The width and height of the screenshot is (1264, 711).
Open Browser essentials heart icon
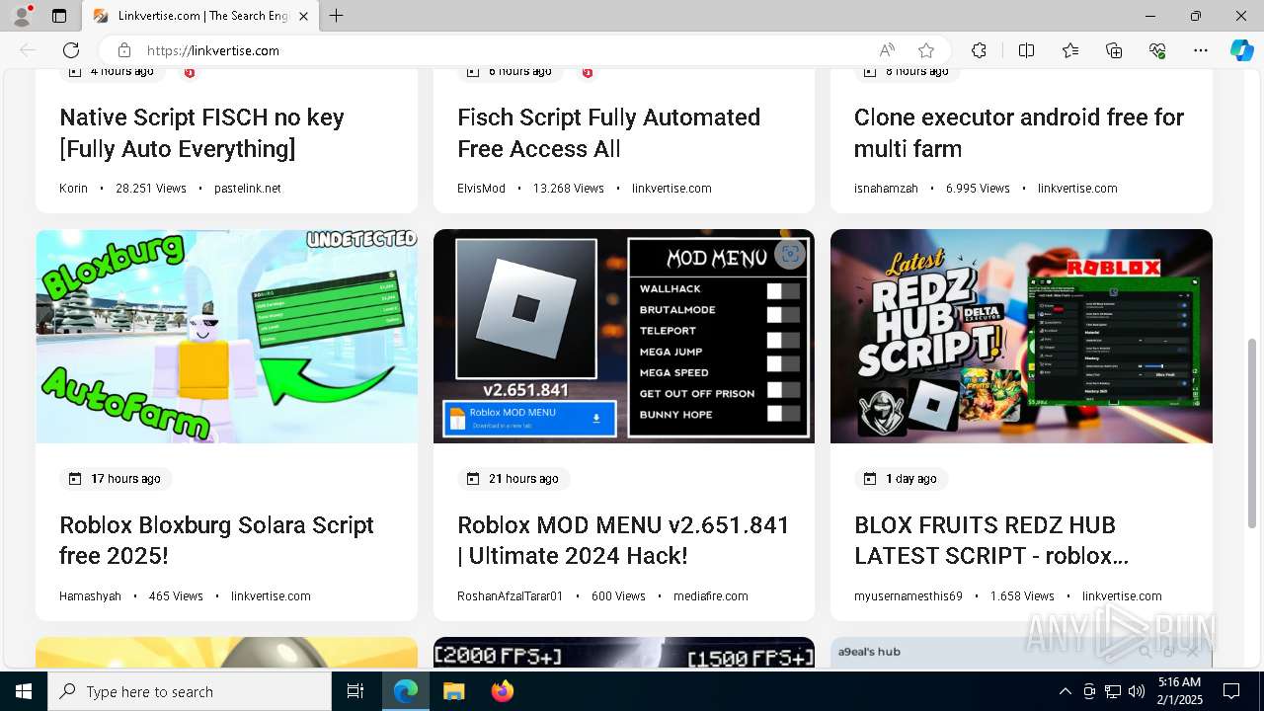click(x=1157, y=50)
